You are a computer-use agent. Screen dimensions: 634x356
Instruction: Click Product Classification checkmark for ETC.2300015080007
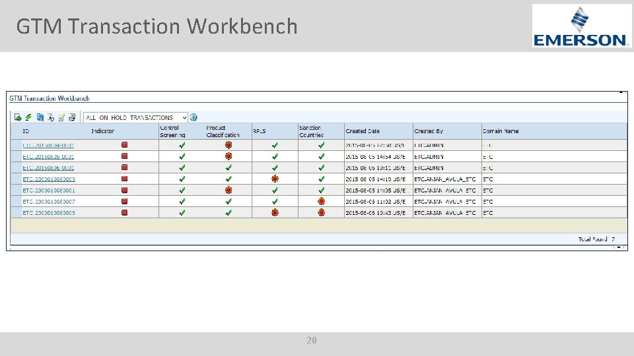[229, 201]
